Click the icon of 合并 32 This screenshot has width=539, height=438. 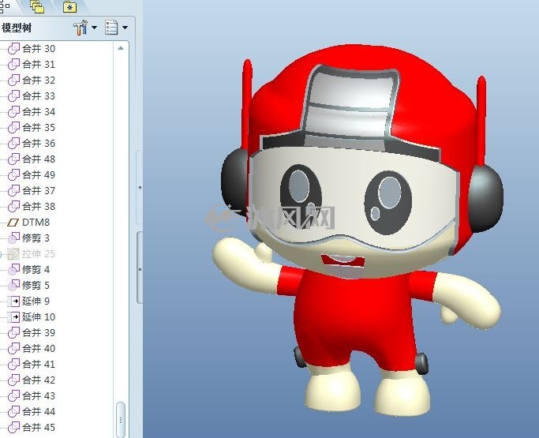pyautogui.click(x=13, y=80)
